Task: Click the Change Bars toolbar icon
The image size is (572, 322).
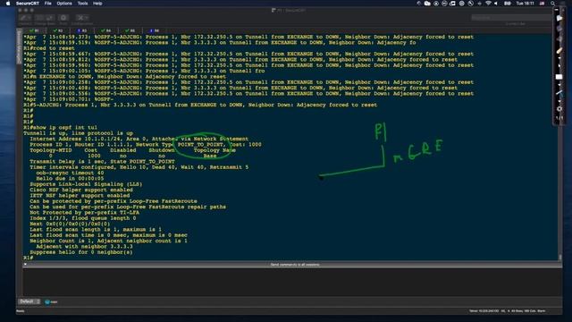Action: point(45,19)
